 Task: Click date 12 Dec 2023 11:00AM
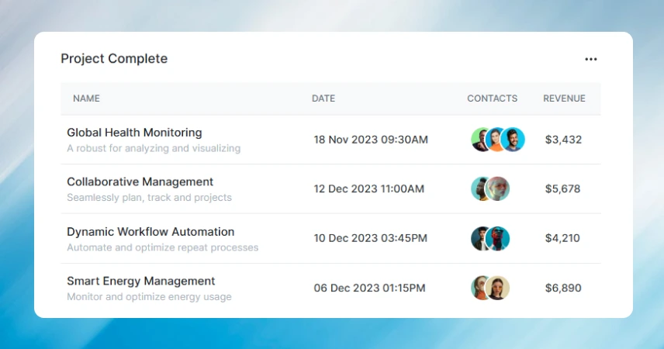[x=369, y=189]
